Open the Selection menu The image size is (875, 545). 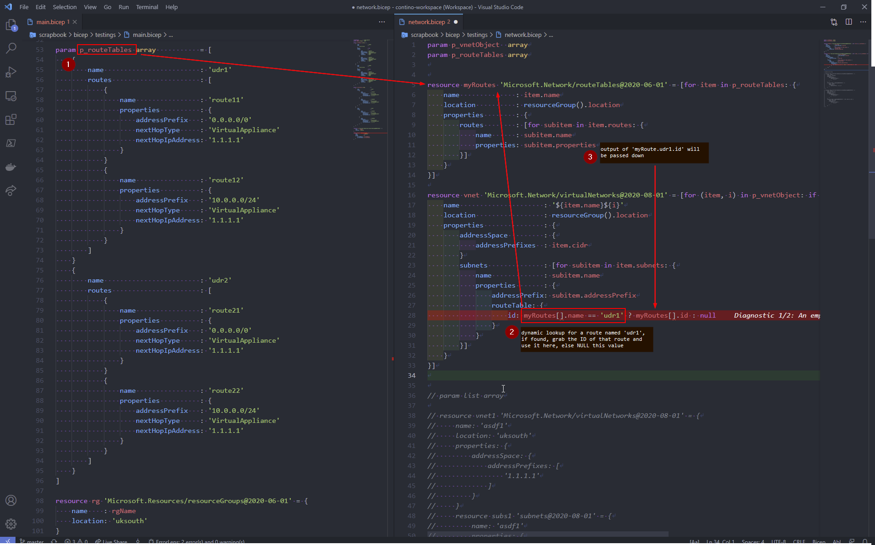coord(65,7)
